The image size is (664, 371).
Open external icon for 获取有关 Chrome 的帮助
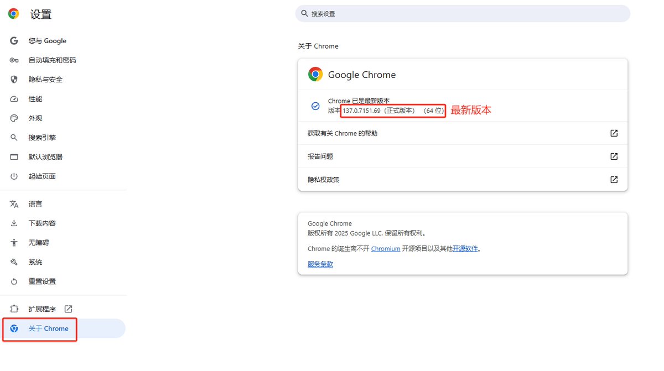(614, 133)
